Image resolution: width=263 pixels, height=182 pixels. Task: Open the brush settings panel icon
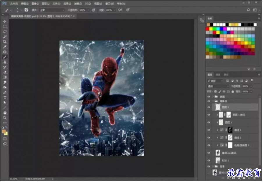pos(26,10)
